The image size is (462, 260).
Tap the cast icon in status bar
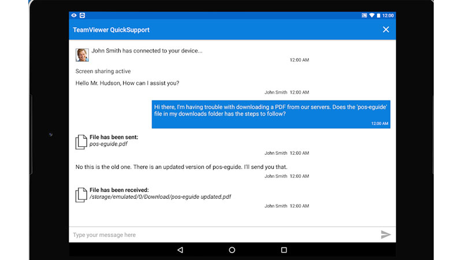(x=364, y=16)
